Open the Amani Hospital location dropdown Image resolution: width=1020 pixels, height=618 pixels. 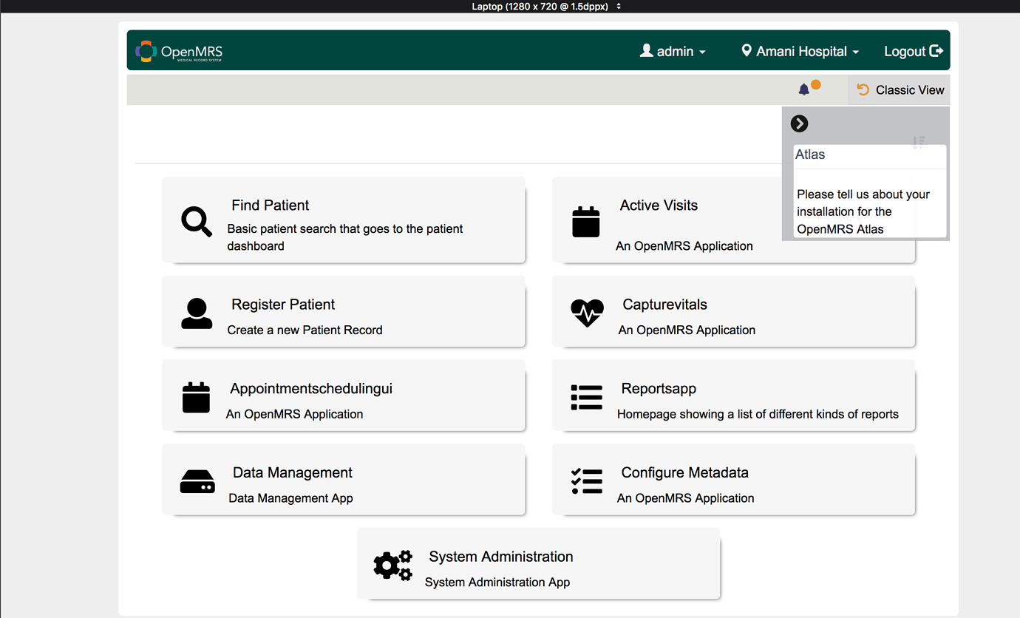click(800, 51)
